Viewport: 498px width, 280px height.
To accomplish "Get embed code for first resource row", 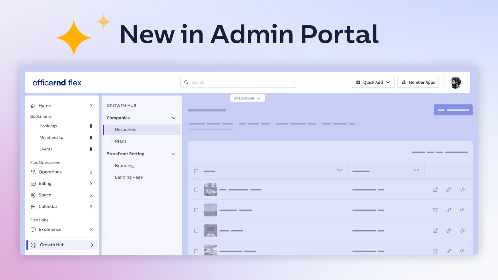I will click(x=462, y=190).
